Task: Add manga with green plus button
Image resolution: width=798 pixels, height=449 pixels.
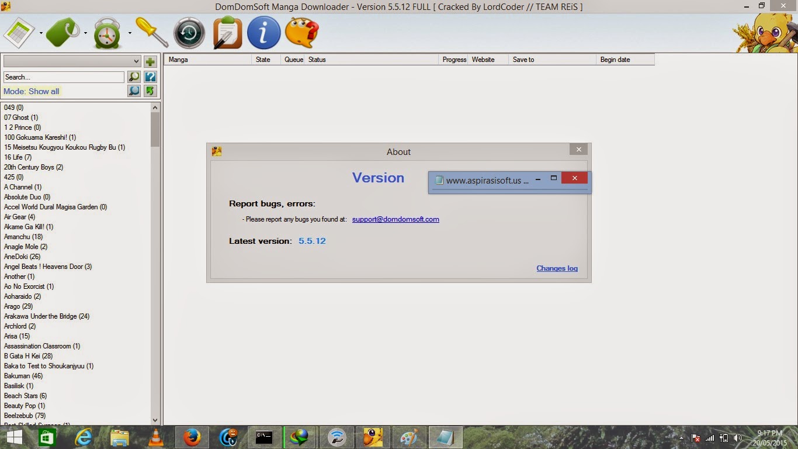Action: coord(150,61)
